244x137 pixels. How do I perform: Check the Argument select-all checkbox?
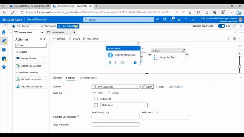[x=96, y=99]
